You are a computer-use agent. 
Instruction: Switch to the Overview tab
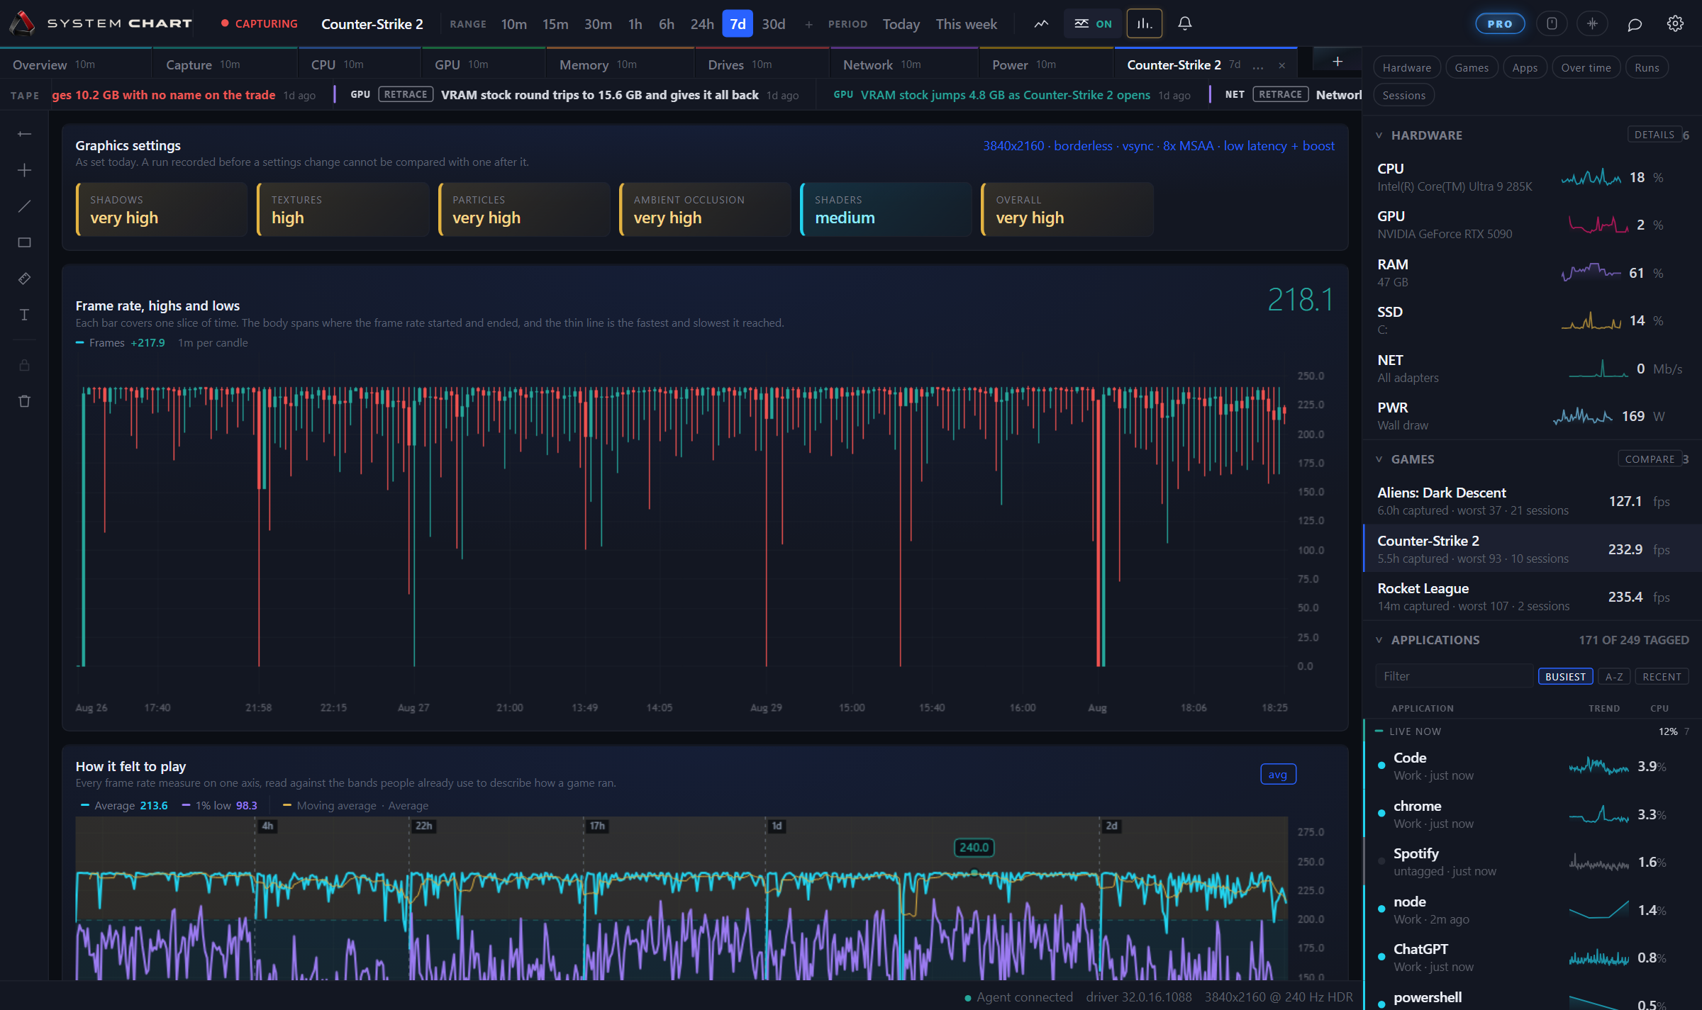75,64
